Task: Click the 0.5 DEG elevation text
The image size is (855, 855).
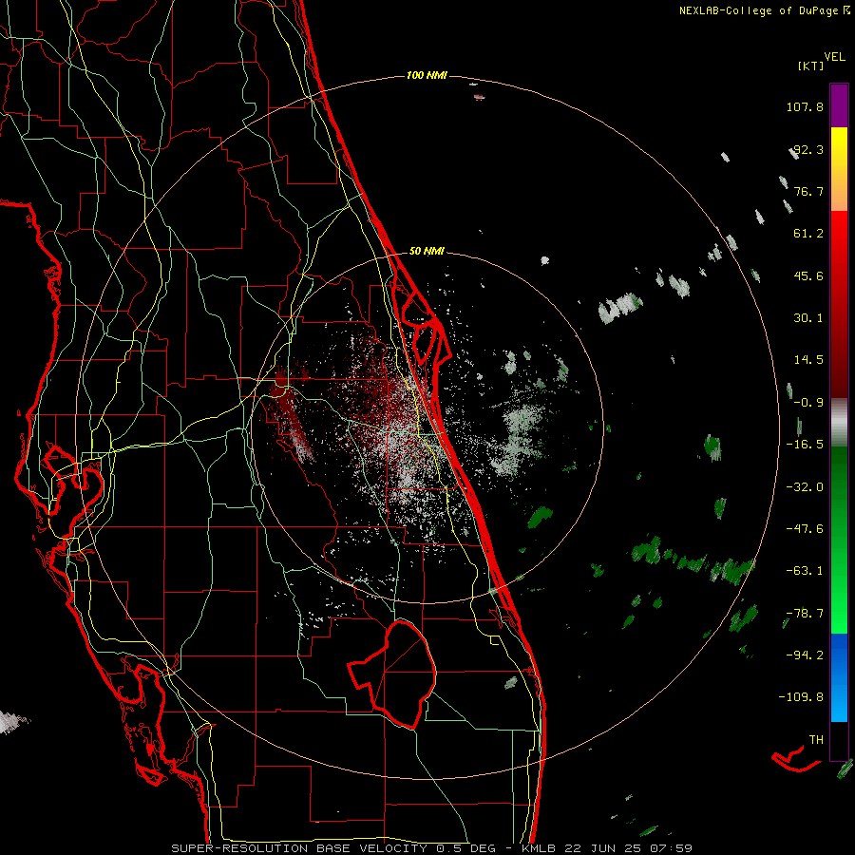Action: click(x=465, y=848)
